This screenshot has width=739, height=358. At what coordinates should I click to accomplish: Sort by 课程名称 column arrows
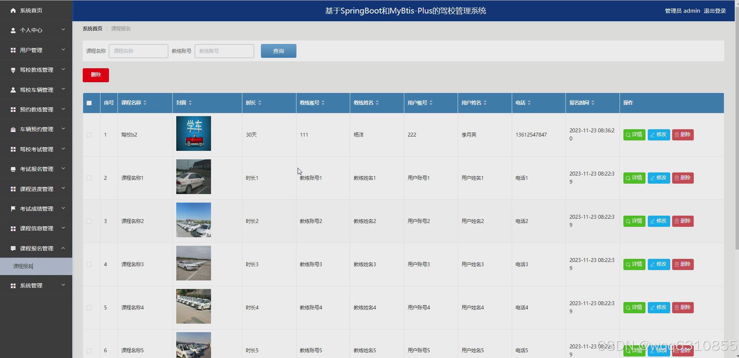tap(145, 103)
